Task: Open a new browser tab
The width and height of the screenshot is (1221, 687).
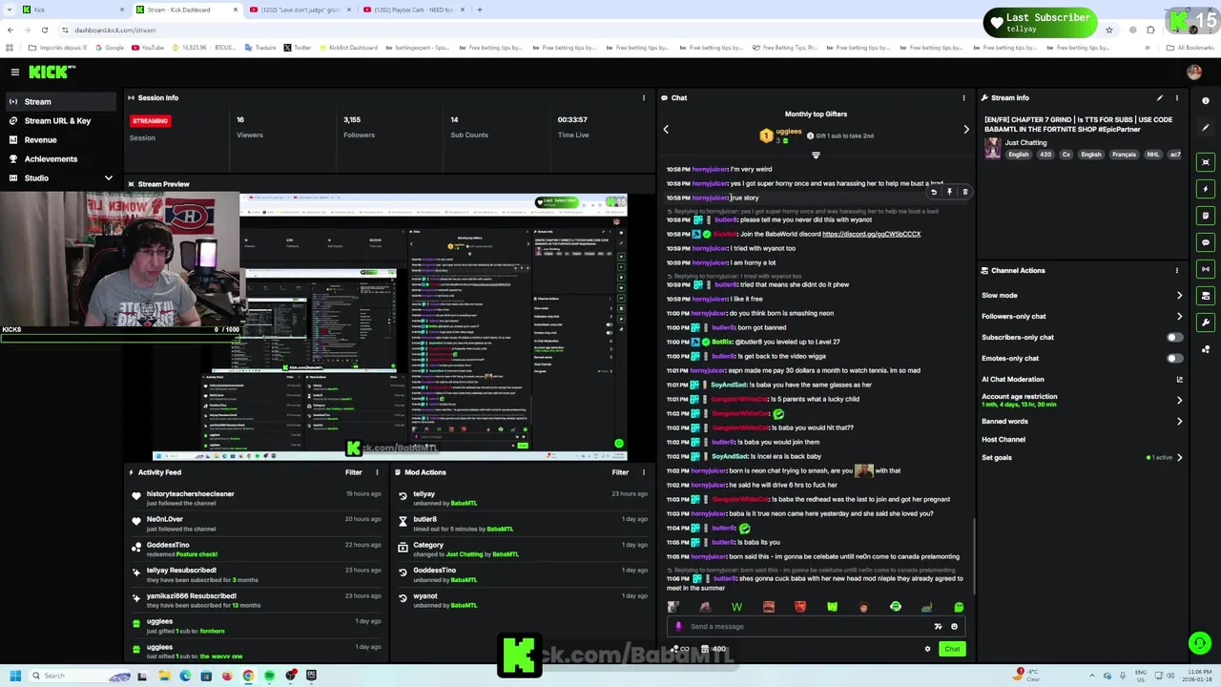Action: click(479, 10)
